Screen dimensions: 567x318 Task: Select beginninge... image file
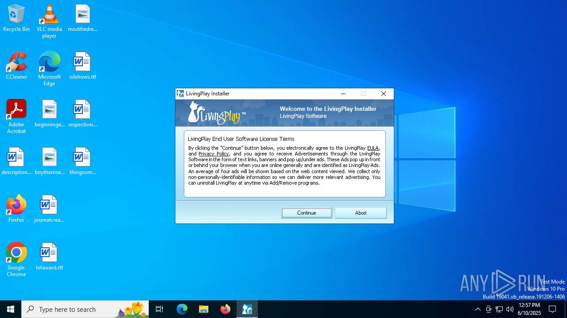49,114
